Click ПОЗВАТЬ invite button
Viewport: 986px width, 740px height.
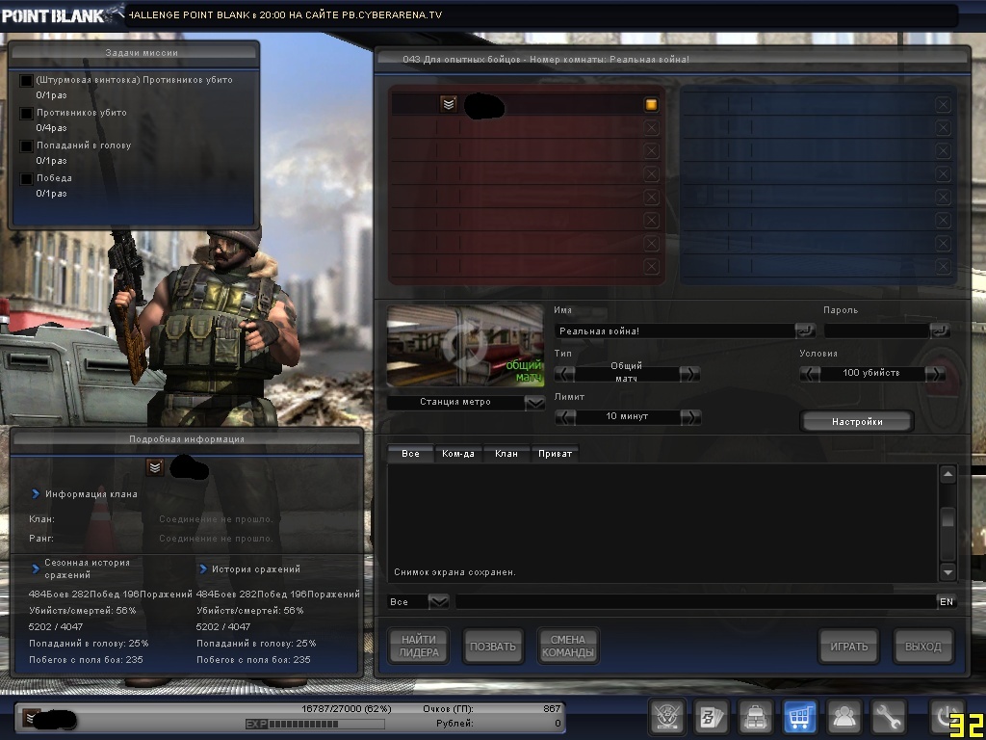click(493, 647)
